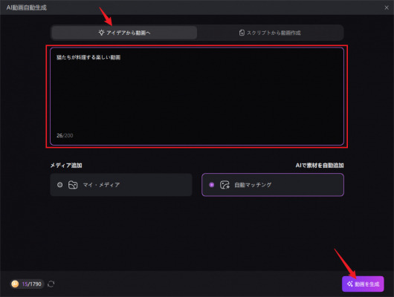Click the My Media folder icon
The image size is (394, 297).
click(73, 185)
